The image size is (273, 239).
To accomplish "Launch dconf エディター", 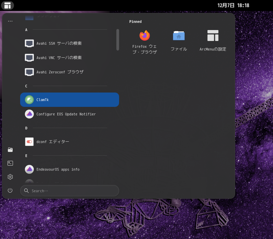I will point(70,142).
